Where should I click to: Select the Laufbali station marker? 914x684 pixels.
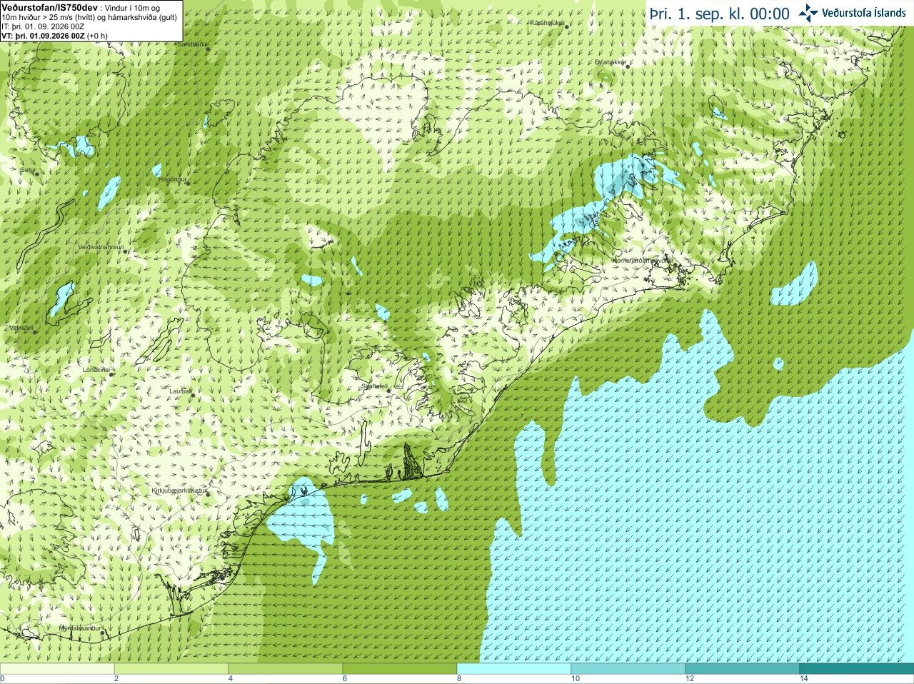[x=193, y=395]
